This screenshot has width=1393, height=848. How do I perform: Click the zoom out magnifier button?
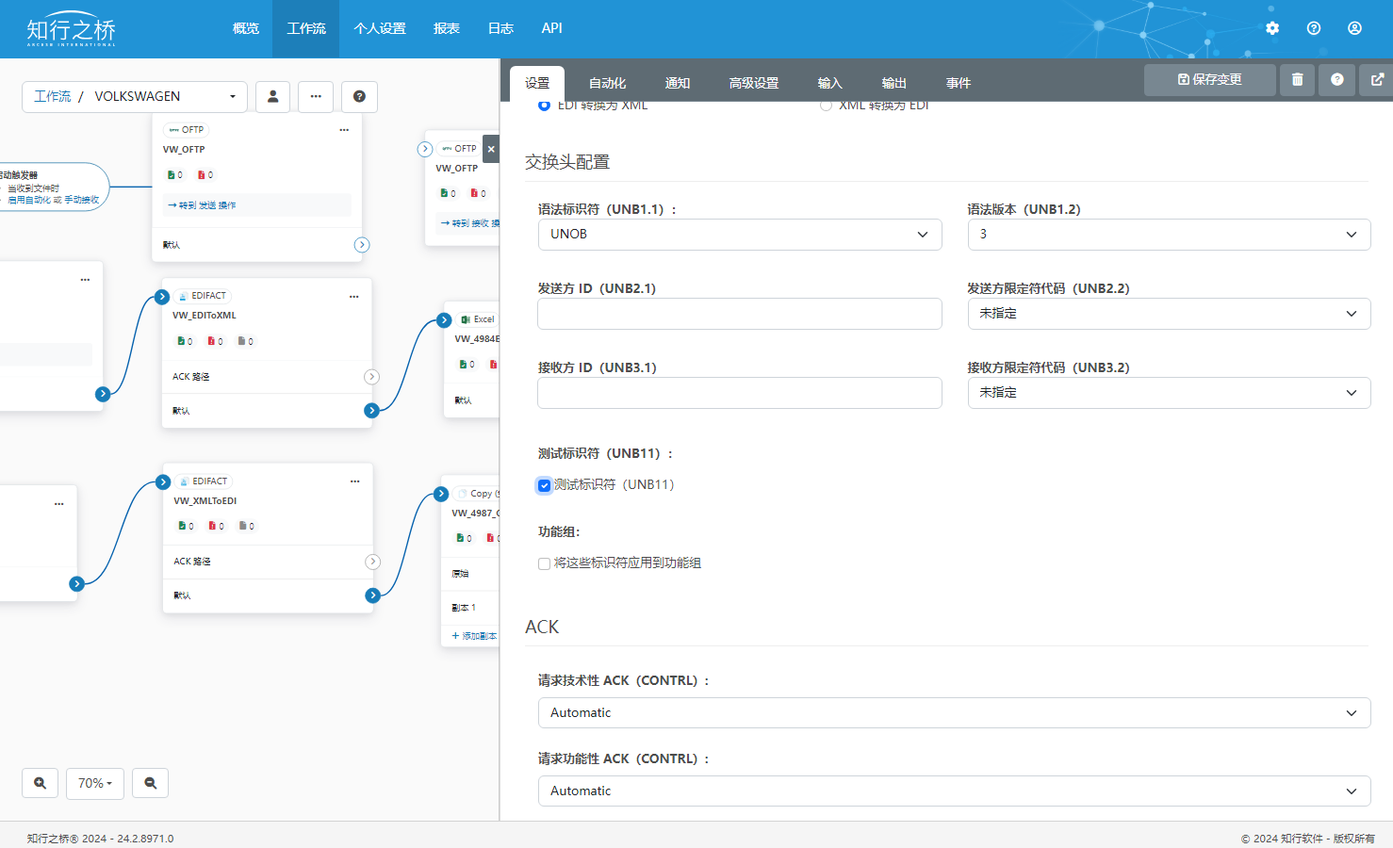(x=150, y=783)
